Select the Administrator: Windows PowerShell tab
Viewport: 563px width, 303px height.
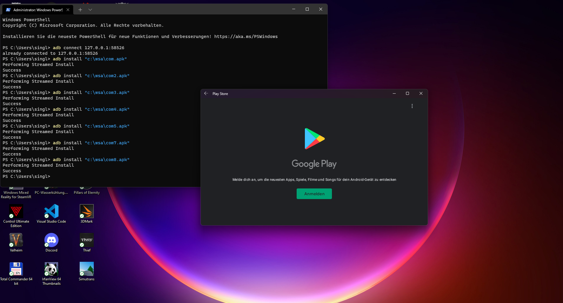(x=38, y=10)
